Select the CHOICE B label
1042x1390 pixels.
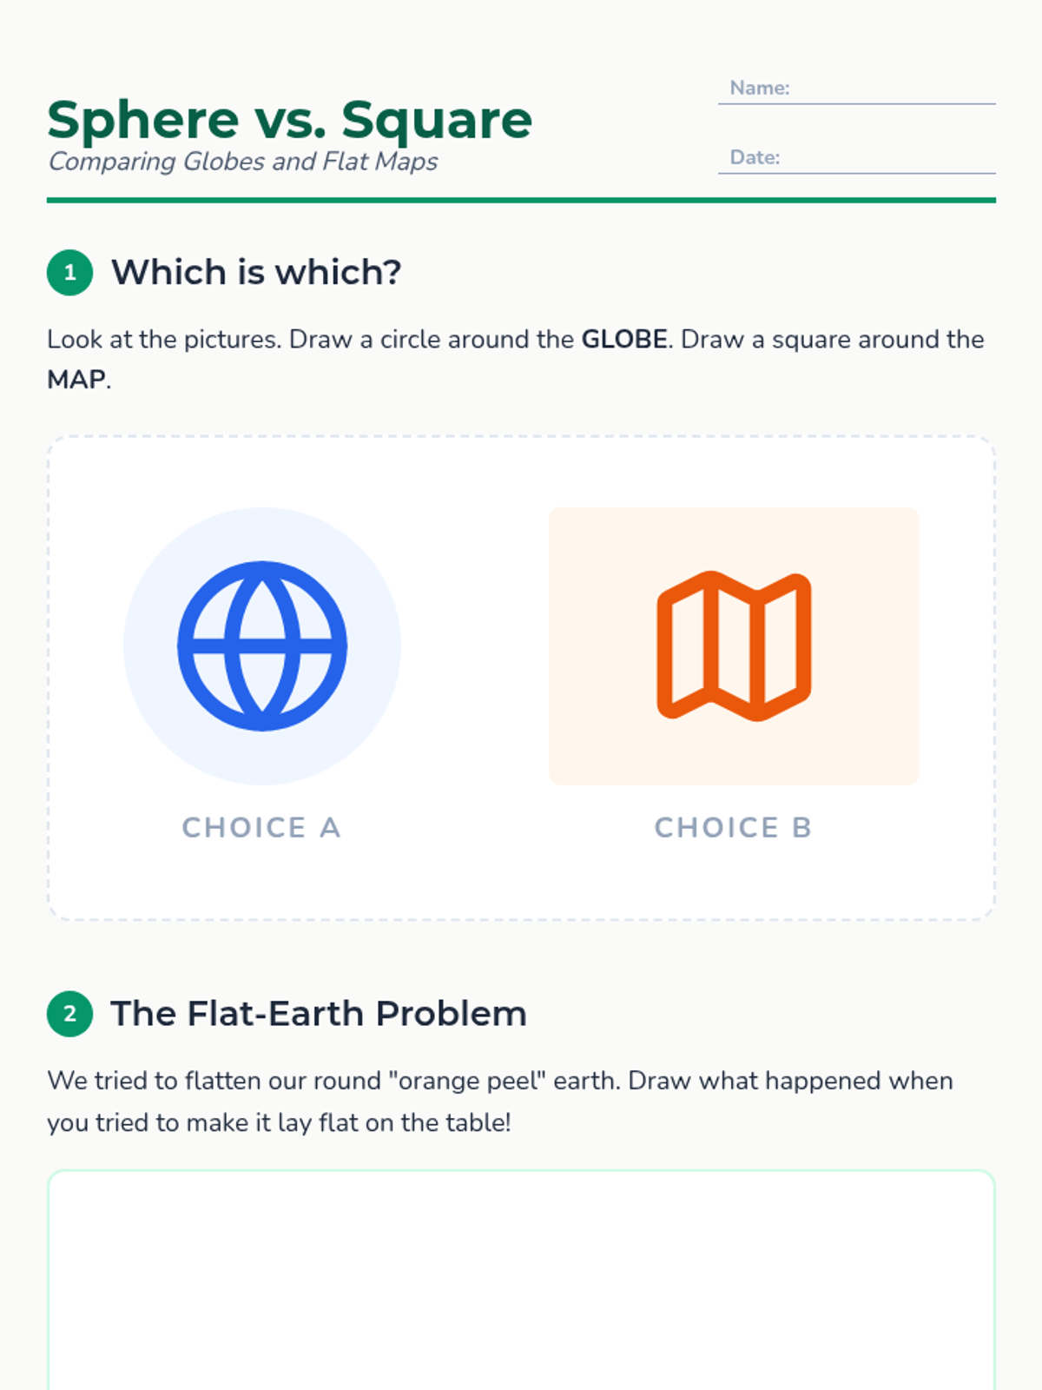pos(734,828)
